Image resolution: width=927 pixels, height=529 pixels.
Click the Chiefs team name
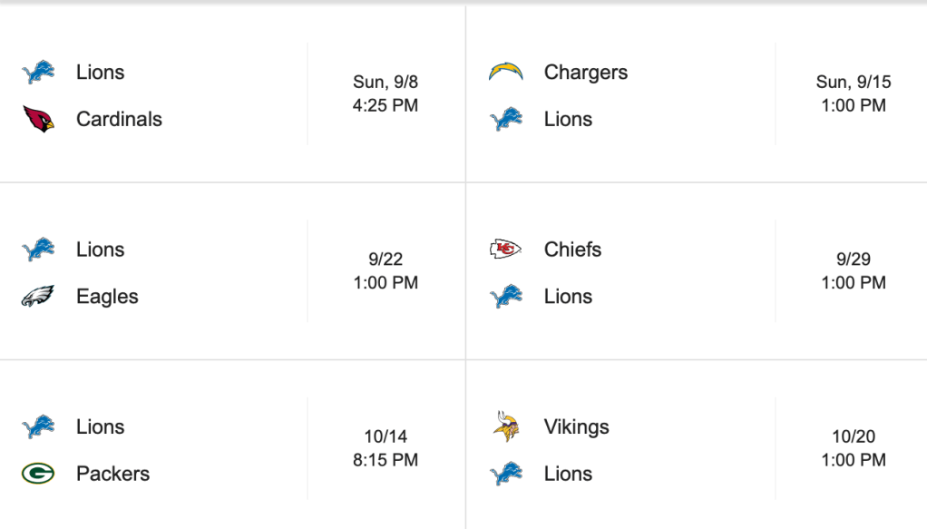[x=572, y=249]
